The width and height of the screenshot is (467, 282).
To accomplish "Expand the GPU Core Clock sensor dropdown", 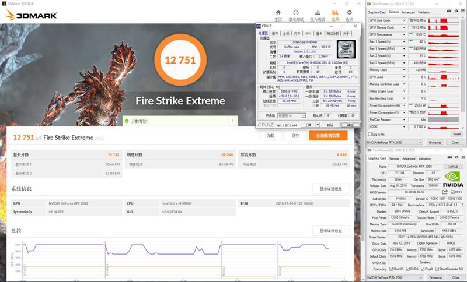I will 404,20.
